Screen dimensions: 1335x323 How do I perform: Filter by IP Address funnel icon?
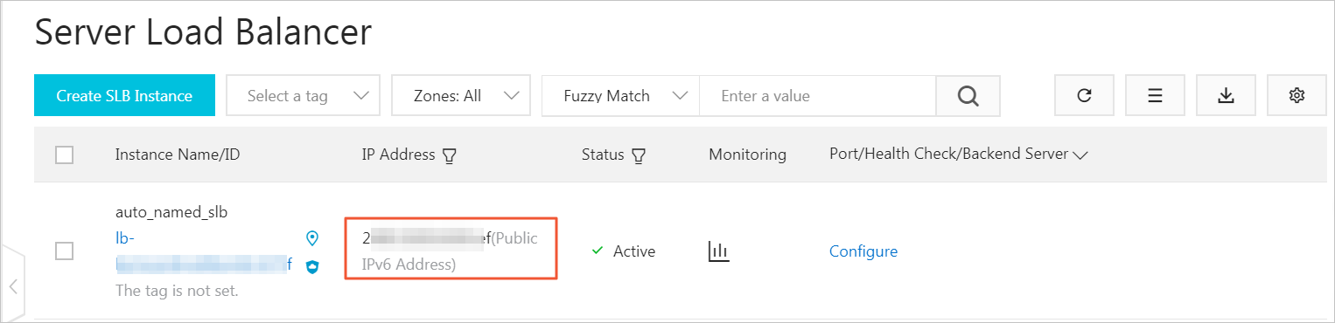(x=450, y=155)
